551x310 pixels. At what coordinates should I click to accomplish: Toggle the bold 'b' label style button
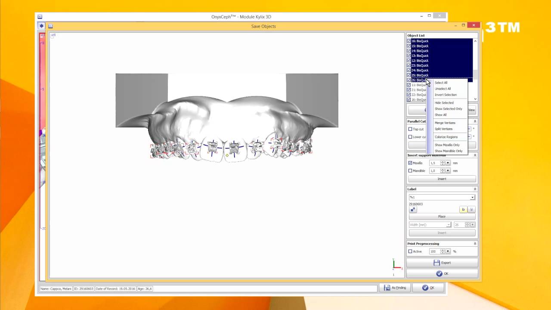click(x=464, y=210)
